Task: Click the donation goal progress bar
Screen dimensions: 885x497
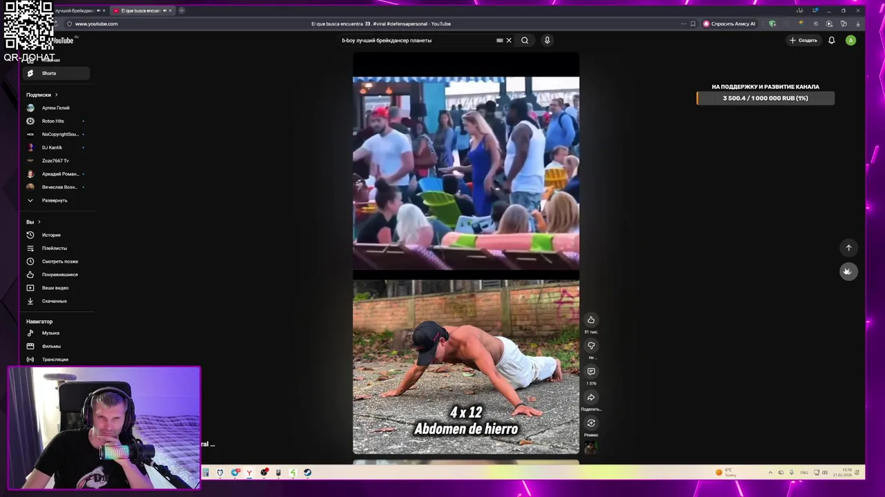Action: pyautogui.click(x=765, y=98)
